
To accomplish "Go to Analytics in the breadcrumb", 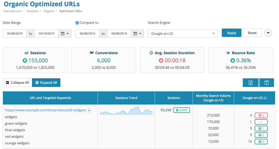I will click(33, 11).
